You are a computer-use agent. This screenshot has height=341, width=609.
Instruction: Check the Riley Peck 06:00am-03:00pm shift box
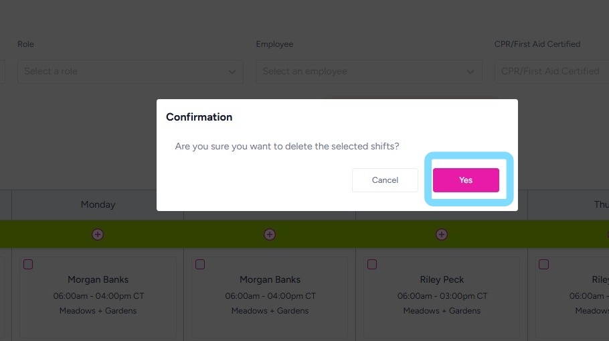pyautogui.click(x=372, y=265)
